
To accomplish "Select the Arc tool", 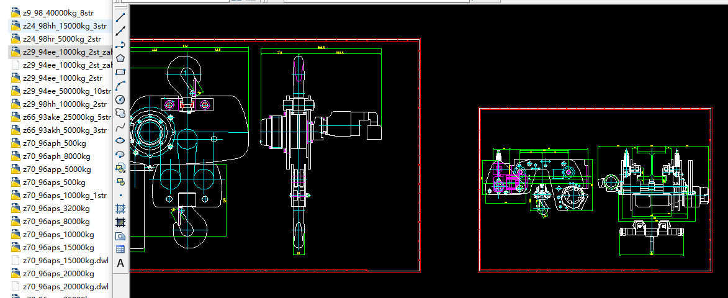I will pyautogui.click(x=120, y=86).
